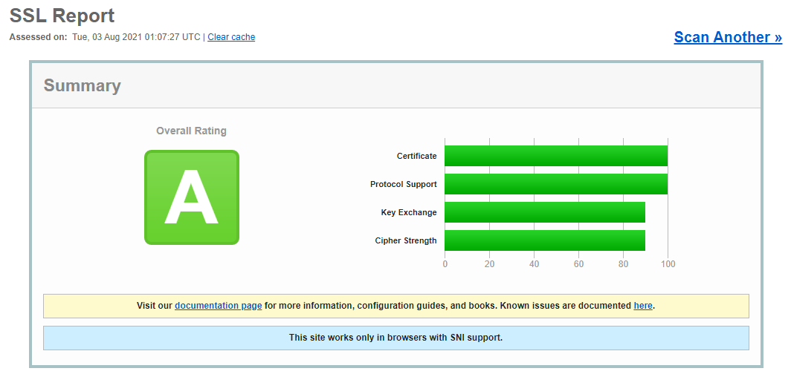Click the Clear cache link

coord(231,37)
